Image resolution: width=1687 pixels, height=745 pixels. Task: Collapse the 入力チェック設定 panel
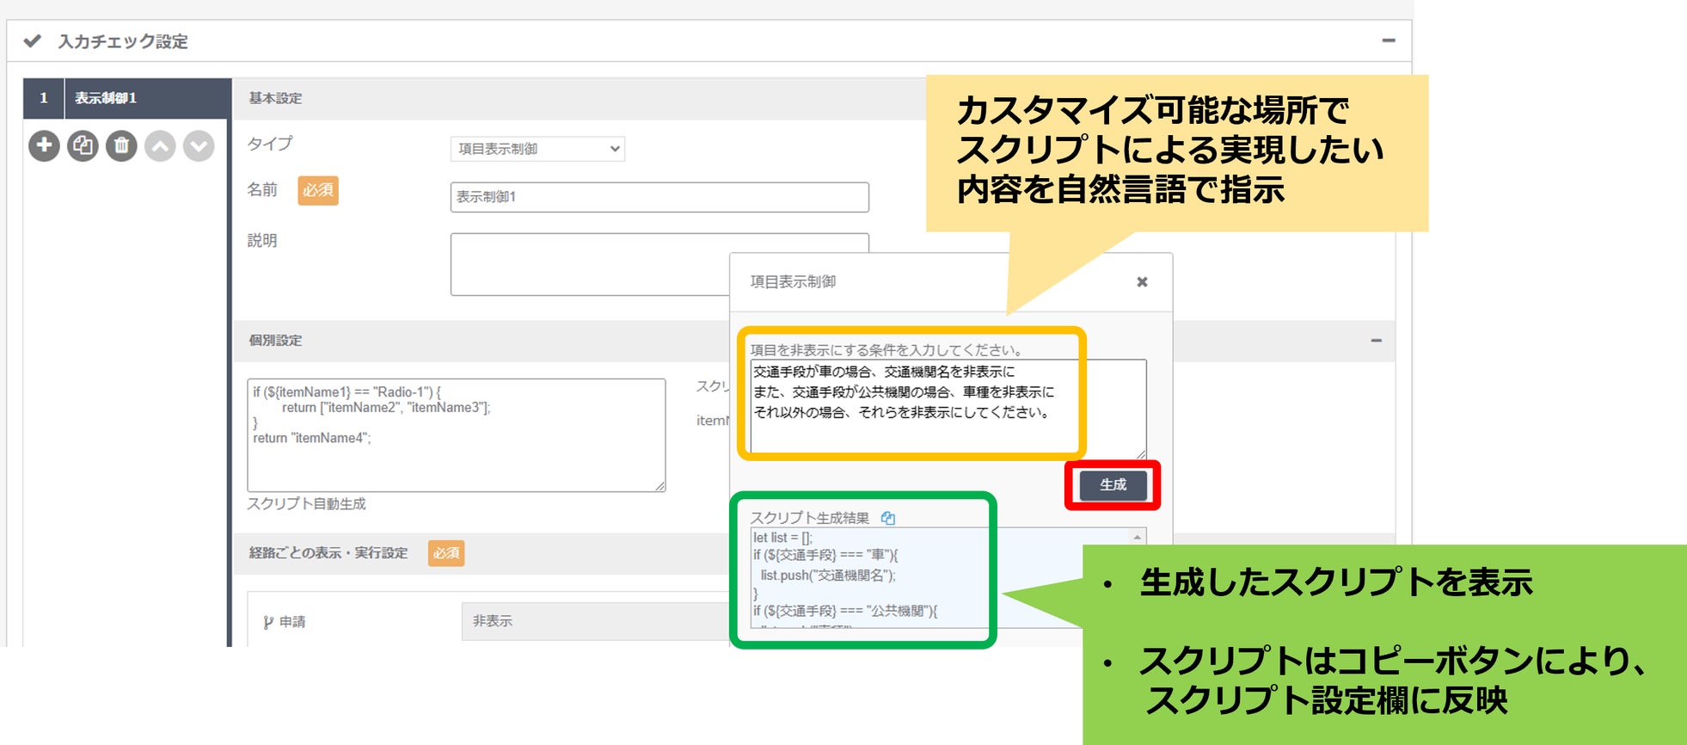tap(1389, 40)
